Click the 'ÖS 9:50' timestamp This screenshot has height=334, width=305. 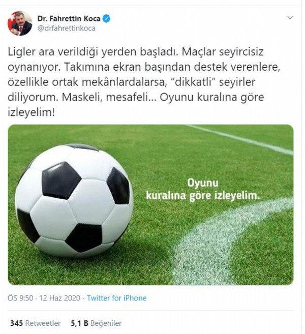click(20, 298)
